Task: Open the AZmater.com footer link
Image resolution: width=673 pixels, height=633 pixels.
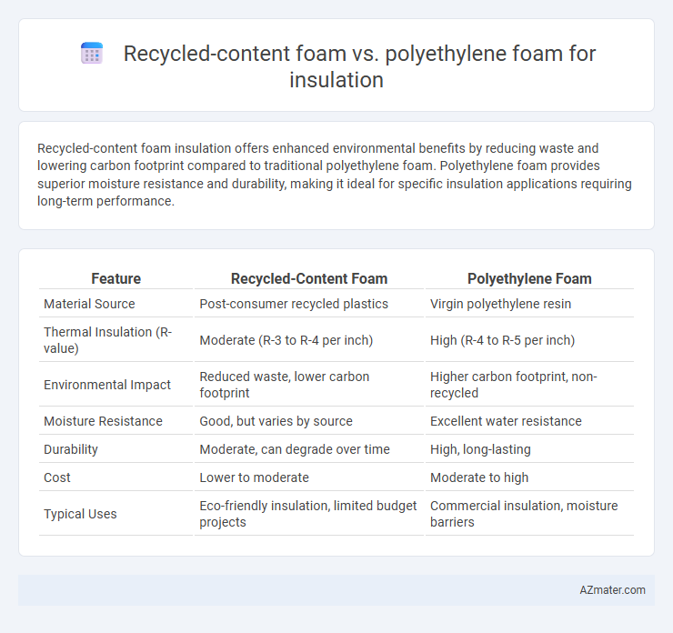Action: [612, 590]
